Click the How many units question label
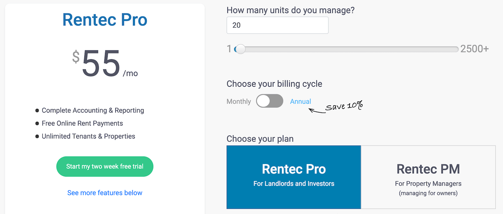 point(290,10)
